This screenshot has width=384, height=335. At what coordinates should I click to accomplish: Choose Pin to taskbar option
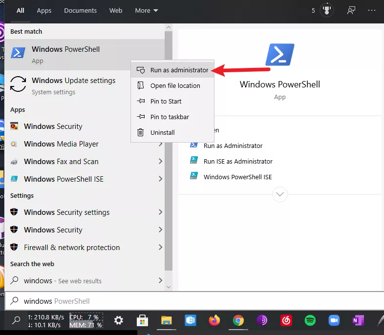[172, 117]
